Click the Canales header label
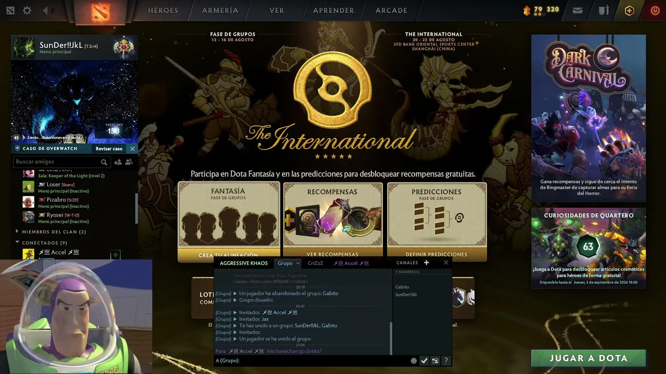 407,263
